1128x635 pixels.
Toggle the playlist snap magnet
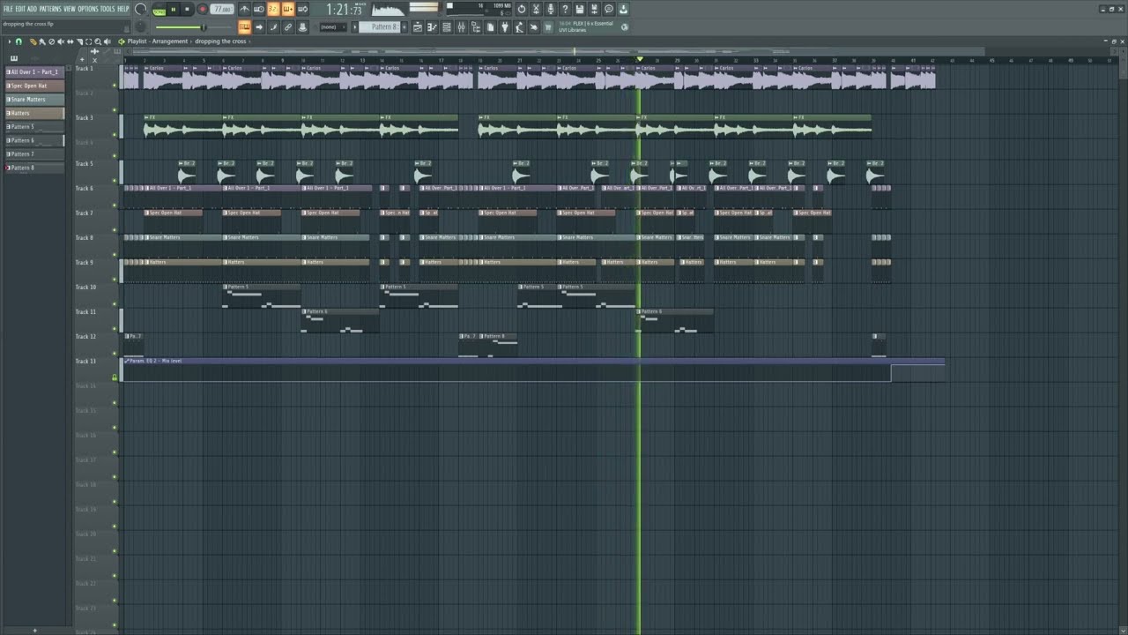pyautogui.click(x=19, y=41)
